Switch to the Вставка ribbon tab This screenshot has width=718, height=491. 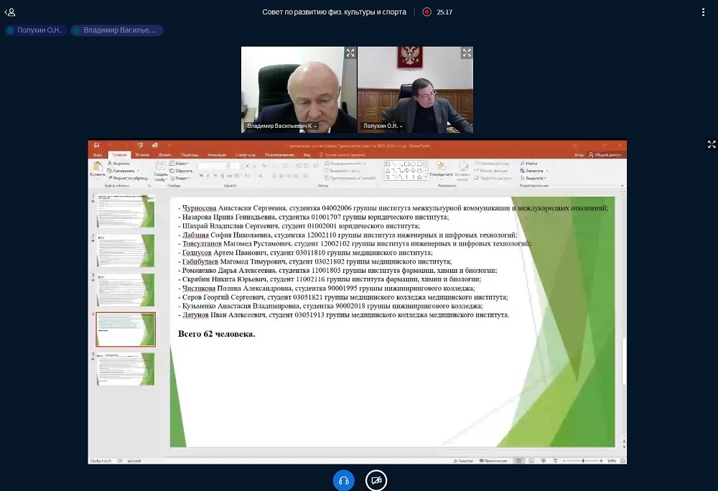click(x=142, y=154)
